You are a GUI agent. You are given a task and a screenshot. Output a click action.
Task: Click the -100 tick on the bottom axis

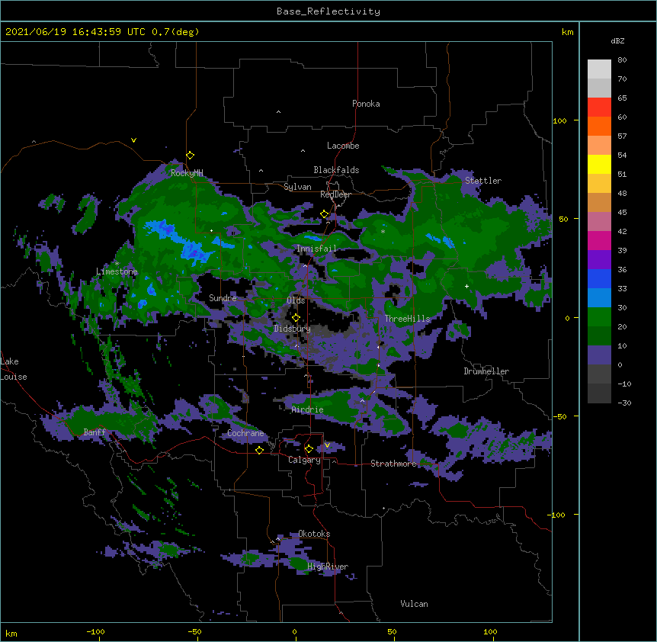(96, 631)
